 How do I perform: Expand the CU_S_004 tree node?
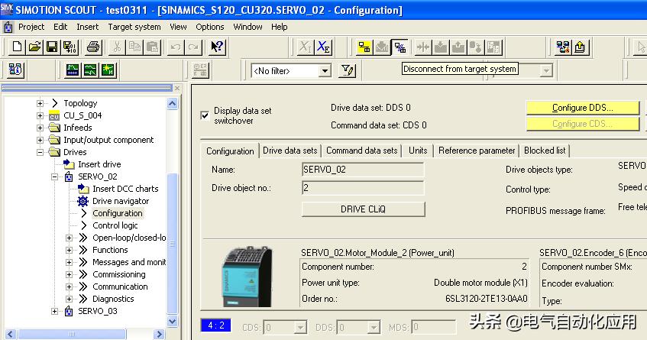point(40,115)
